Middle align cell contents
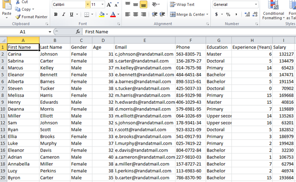 135,4
